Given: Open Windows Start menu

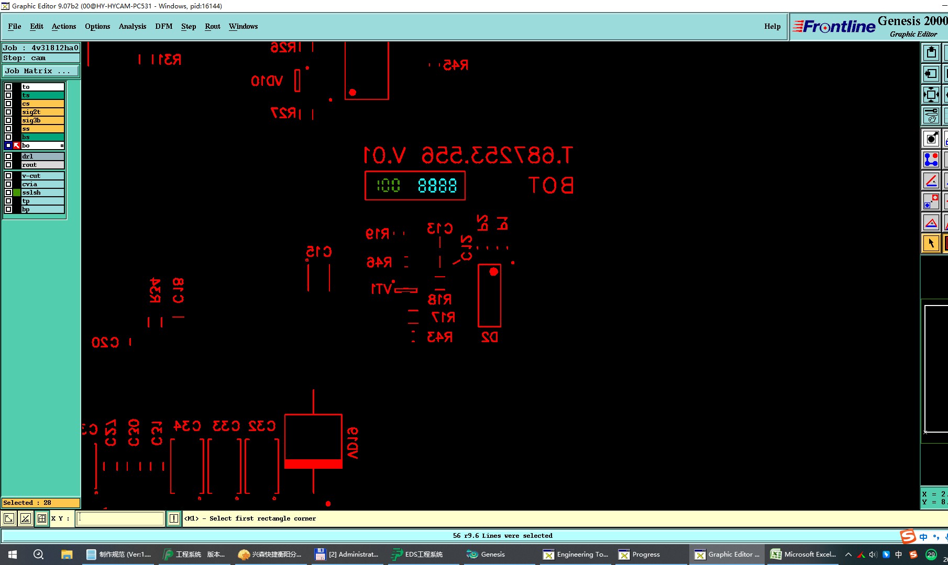Looking at the screenshot, I should tap(13, 555).
